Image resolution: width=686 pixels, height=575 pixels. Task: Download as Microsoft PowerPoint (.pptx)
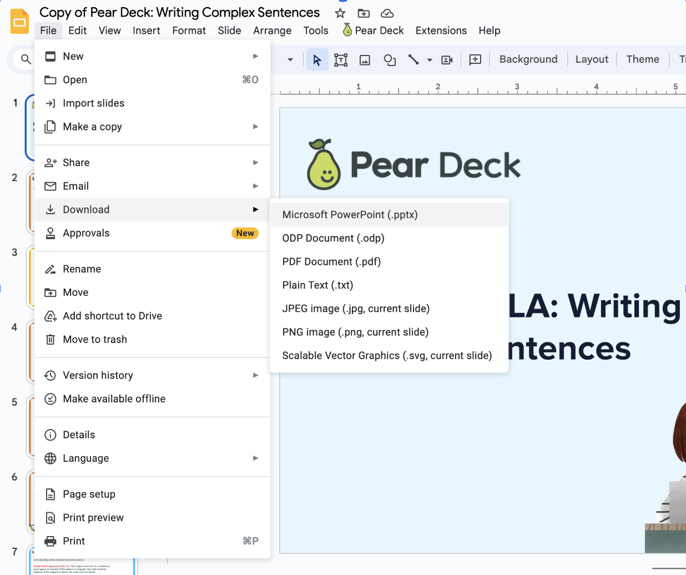click(x=350, y=214)
